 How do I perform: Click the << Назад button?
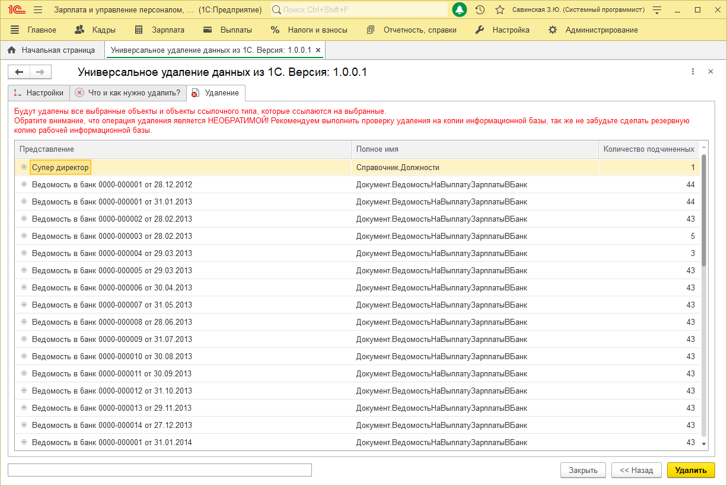pos(636,470)
